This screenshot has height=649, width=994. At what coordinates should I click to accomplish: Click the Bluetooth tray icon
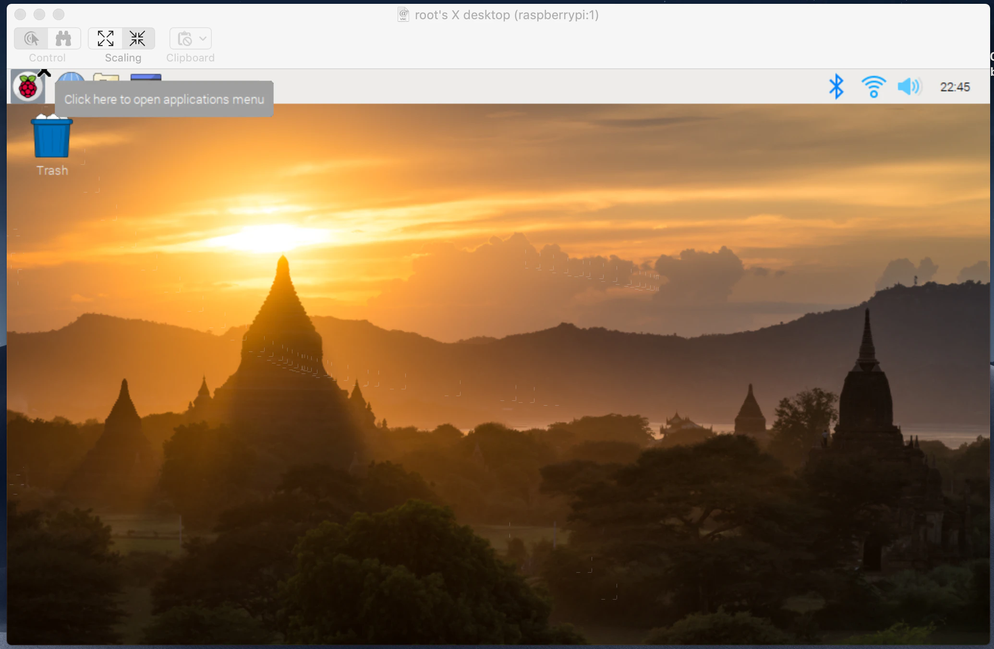click(836, 86)
